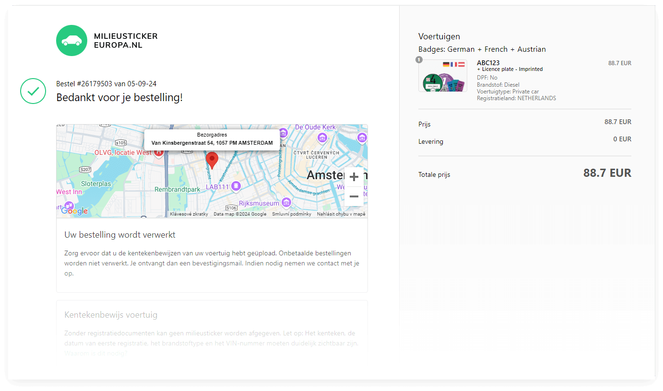Open the Google logo on the map
The width and height of the screenshot is (663, 391).
pyautogui.click(x=74, y=211)
